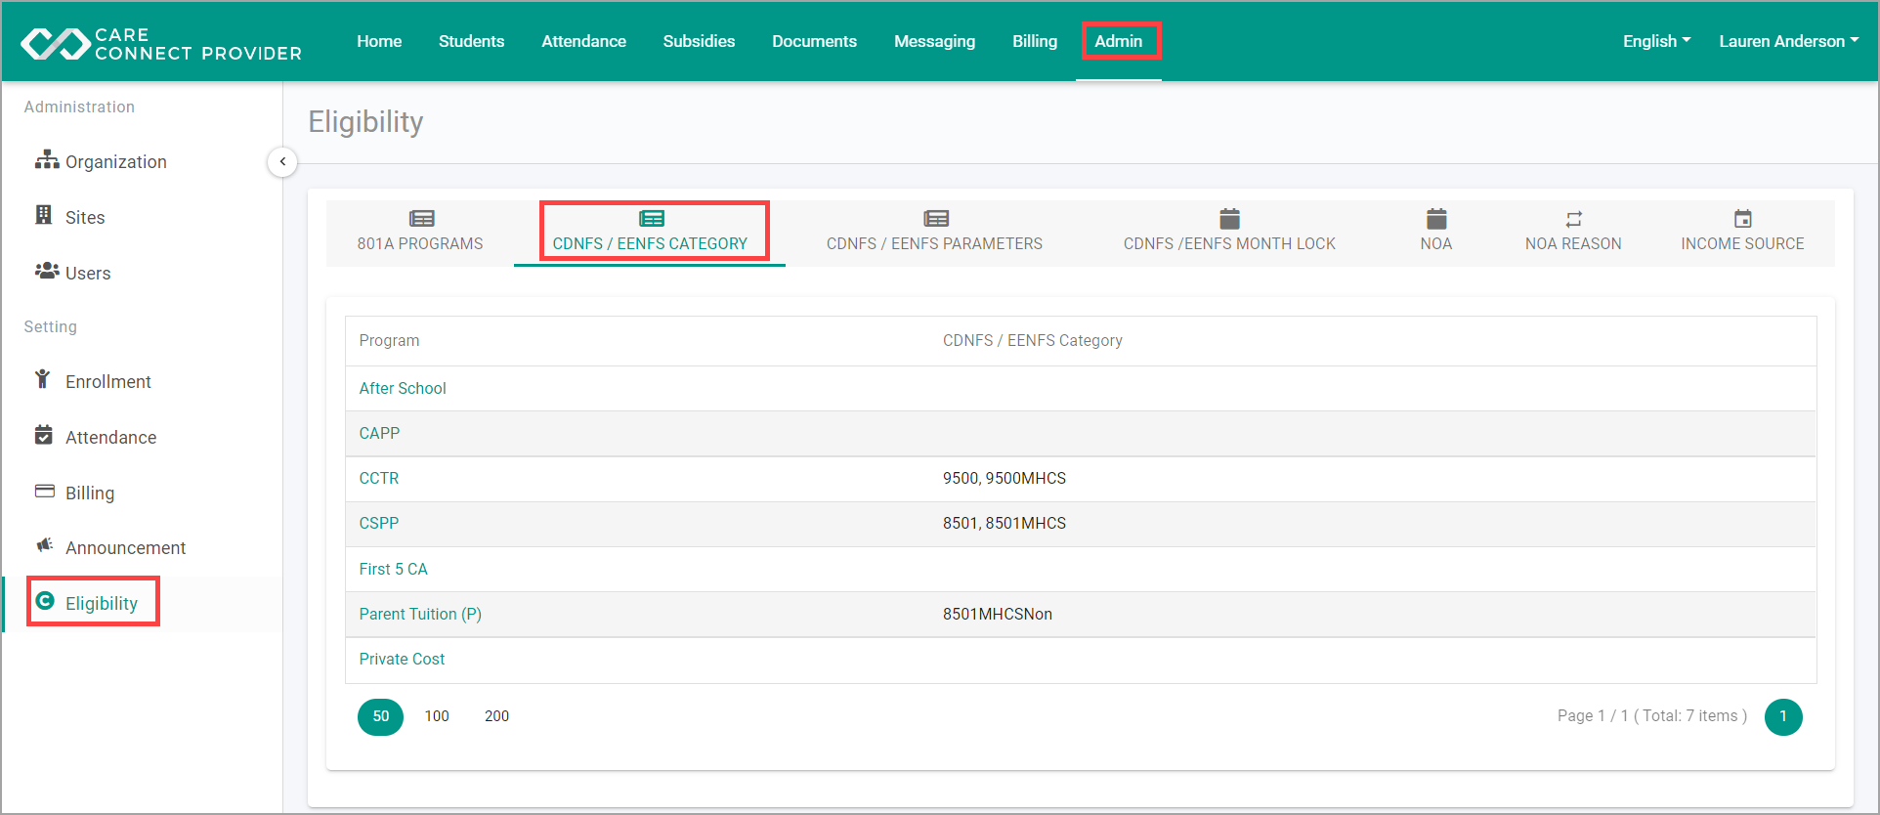The image size is (1880, 815).
Task: Open the Organization sidebar item
Action: click(x=115, y=161)
